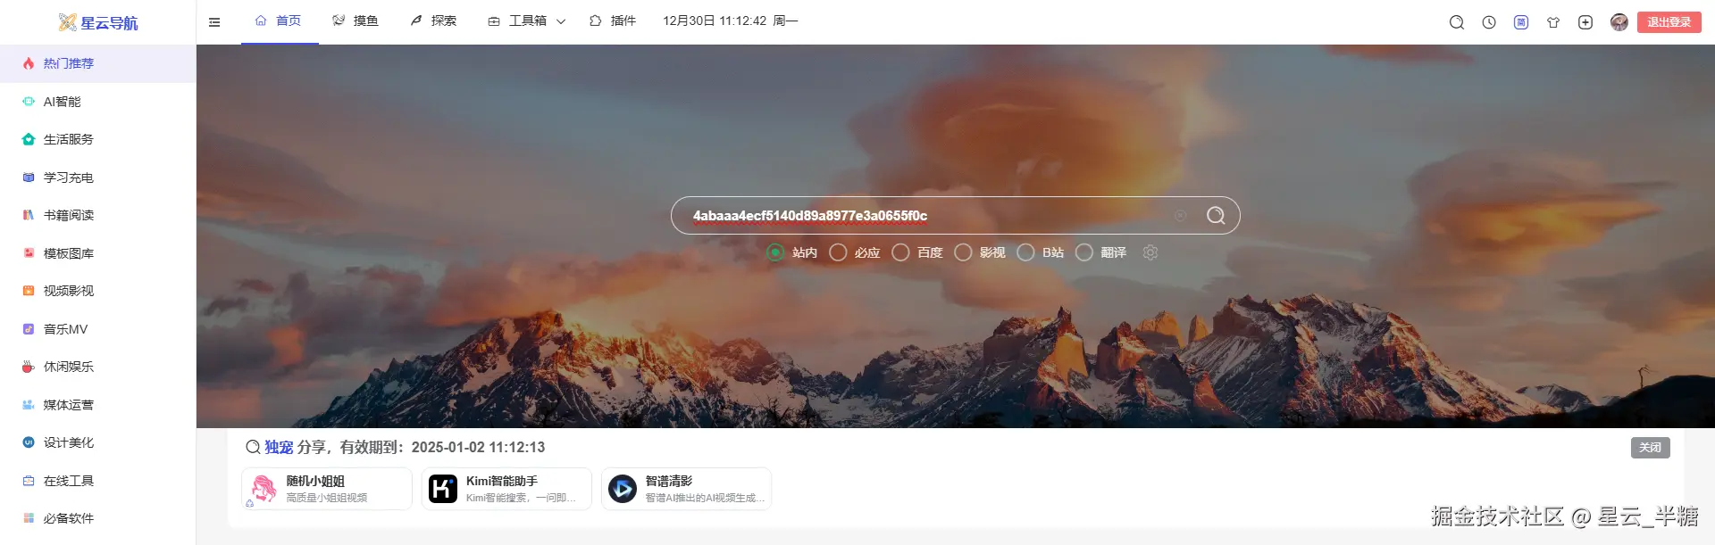Open the clock history icon
The width and height of the screenshot is (1715, 545).
pyautogui.click(x=1489, y=22)
